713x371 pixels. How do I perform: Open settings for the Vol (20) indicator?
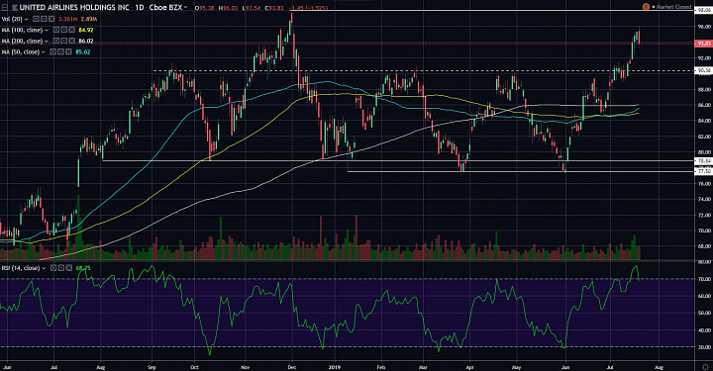click(44, 19)
